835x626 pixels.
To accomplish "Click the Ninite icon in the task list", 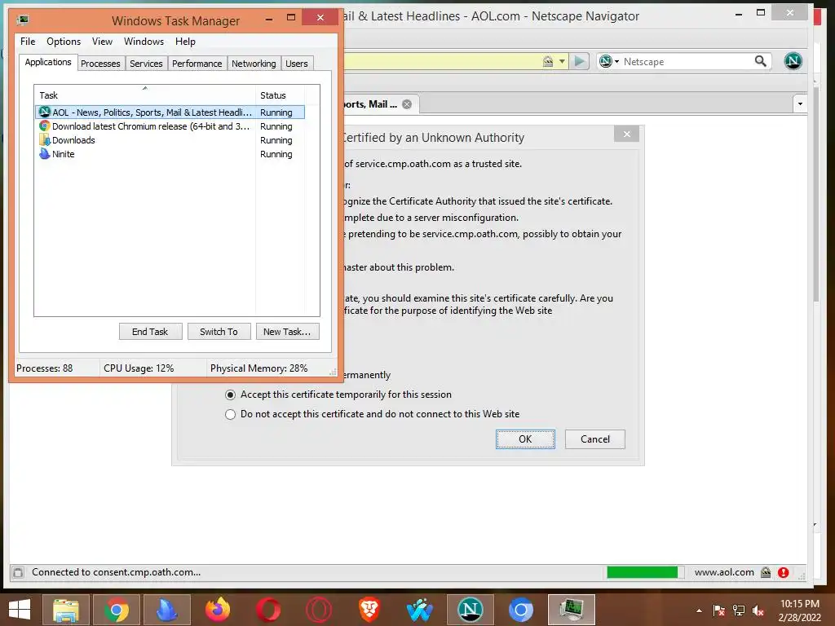I will [x=45, y=154].
